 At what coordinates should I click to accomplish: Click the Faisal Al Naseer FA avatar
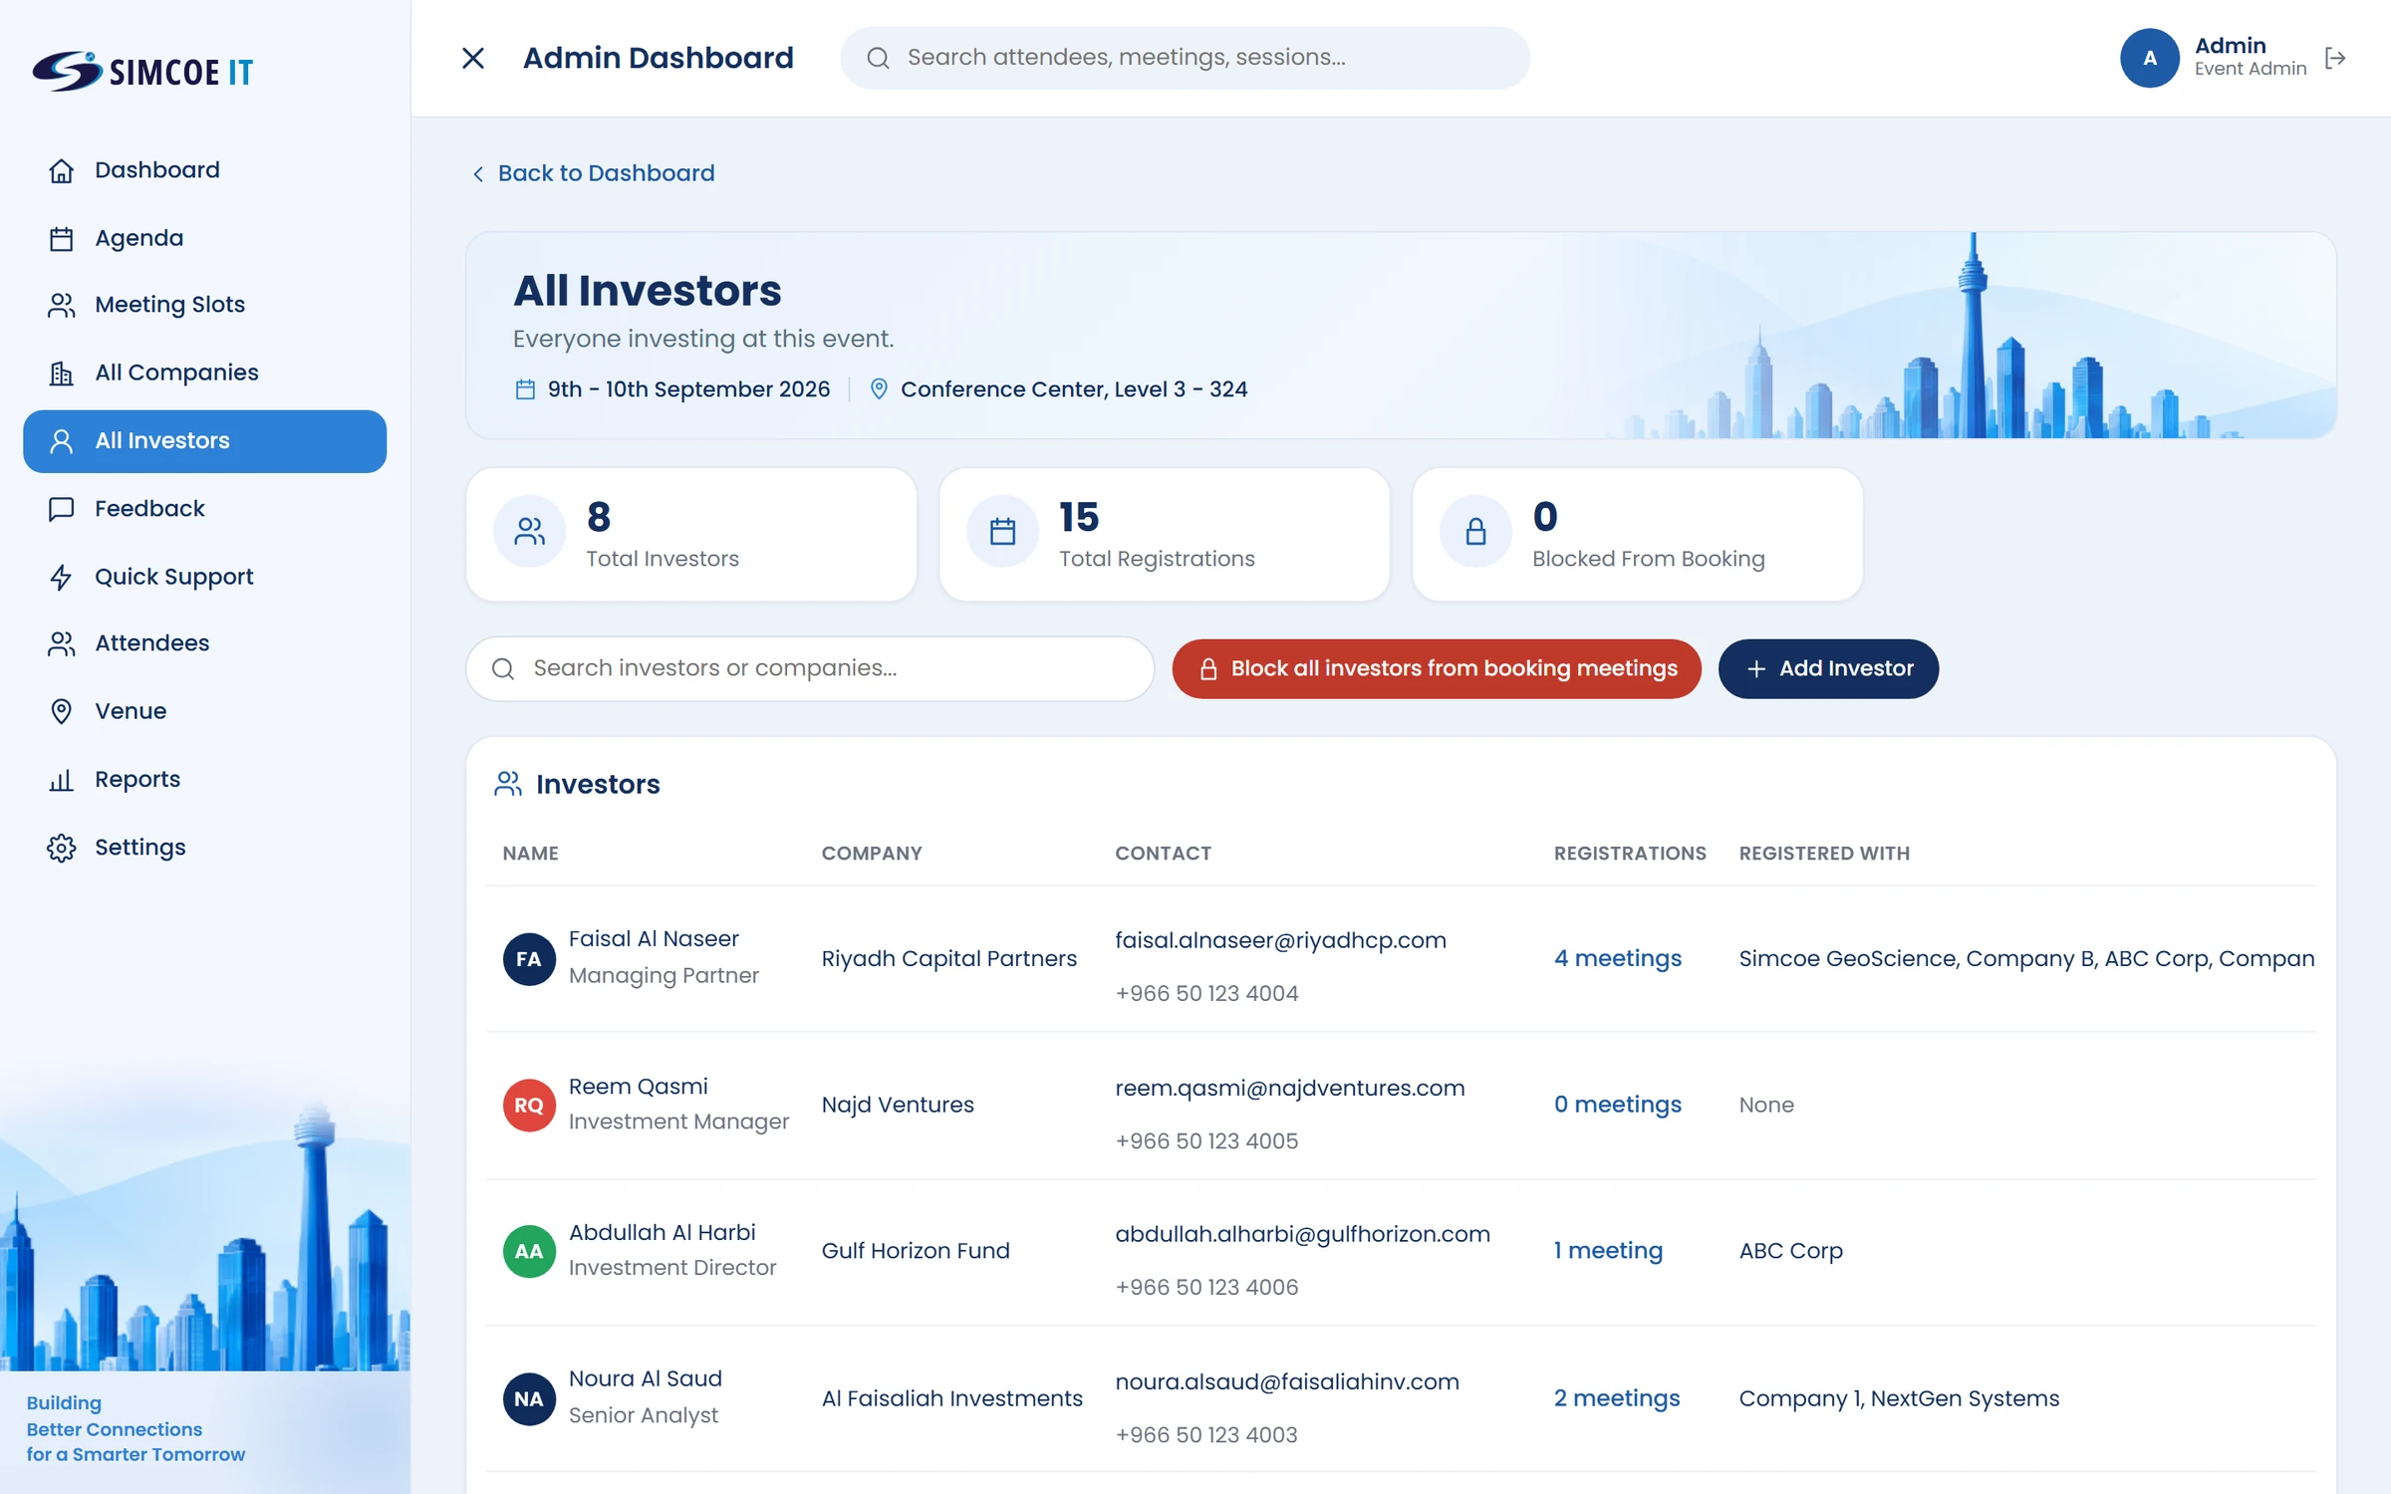[529, 959]
